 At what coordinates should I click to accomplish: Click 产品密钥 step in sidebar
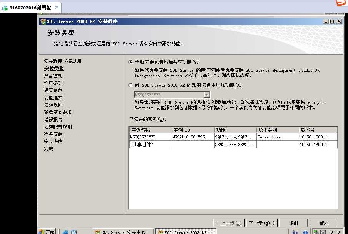pos(53,76)
